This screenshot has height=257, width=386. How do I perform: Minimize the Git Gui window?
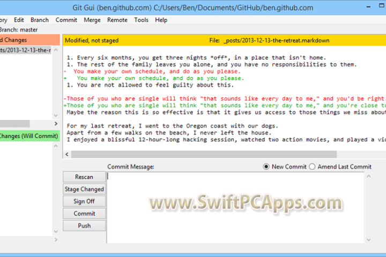[368, 7]
